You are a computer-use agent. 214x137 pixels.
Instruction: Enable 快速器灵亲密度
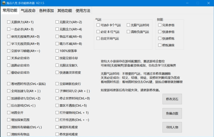click(x=57, y=72)
